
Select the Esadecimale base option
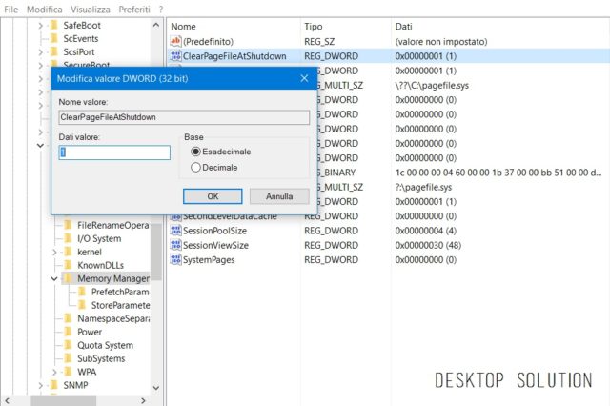point(195,152)
